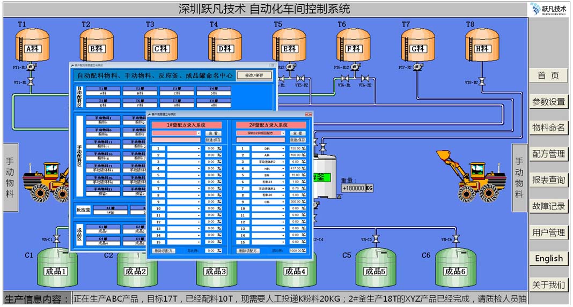Select the 成品6 product tank C6
The width and height of the screenshot is (573, 307).
click(456, 266)
